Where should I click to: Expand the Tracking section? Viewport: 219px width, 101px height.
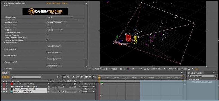(x=4, y=68)
